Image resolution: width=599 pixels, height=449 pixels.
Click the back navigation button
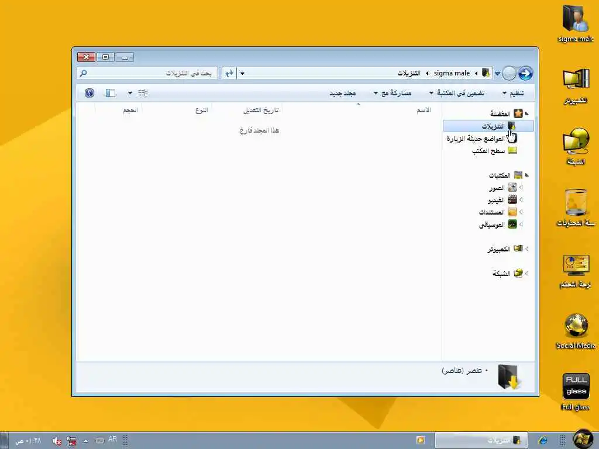pyautogui.click(x=510, y=73)
